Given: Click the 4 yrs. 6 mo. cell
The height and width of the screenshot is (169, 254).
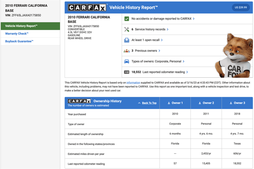Looking at the screenshot, I should (x=206, y=134).
